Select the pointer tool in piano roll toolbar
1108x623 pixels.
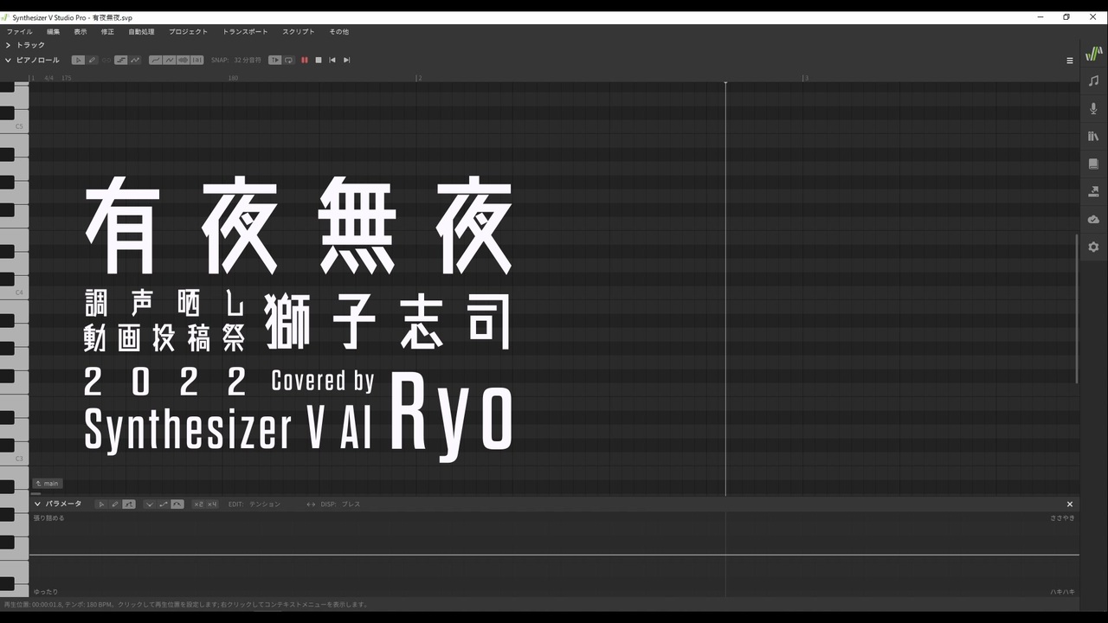[78, 60]
